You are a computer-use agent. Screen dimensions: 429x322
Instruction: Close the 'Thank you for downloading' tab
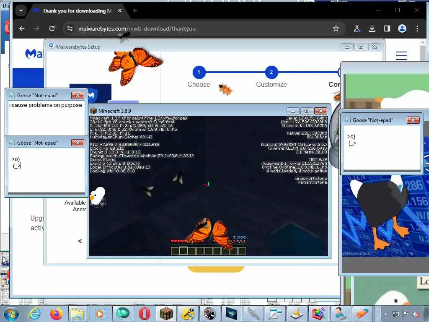[x=120, y=10]
